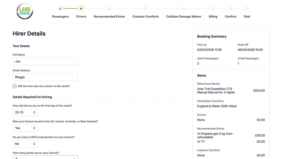Image resolution: width=282 pixels, height=159 pixels.
Task: Focus the Email Address input field
Action: (x=45, y=77)
